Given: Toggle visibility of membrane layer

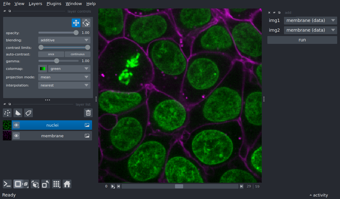Looking at the screenshot, I should point(16,136).
